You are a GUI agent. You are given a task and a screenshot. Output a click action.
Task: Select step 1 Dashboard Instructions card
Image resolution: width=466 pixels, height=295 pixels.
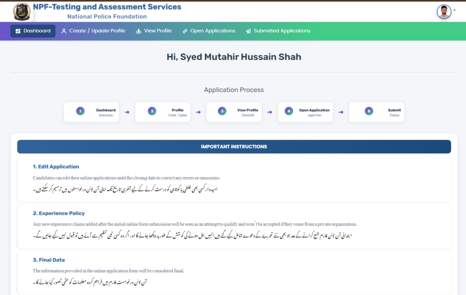pyautogui.click(x=91, y=112)
